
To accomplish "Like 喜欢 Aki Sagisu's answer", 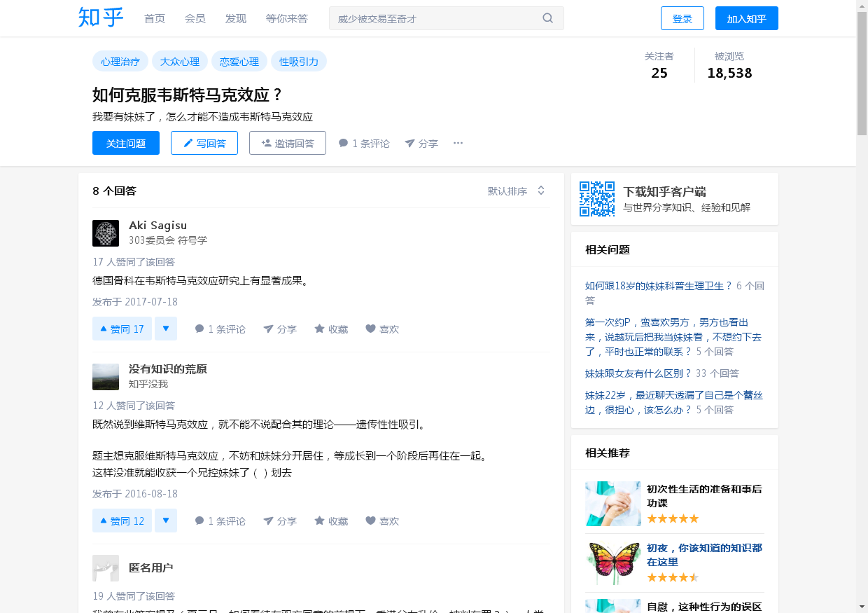I will (x=382, y=329).
